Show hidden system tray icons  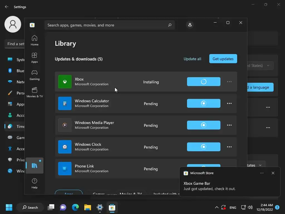tap(217, 207)
